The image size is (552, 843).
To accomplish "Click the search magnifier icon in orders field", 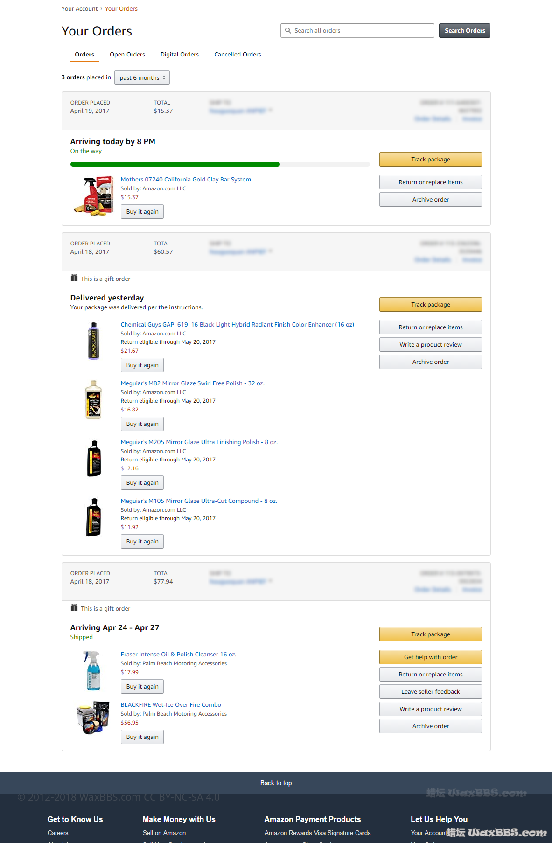I will [x=288, y=31].
